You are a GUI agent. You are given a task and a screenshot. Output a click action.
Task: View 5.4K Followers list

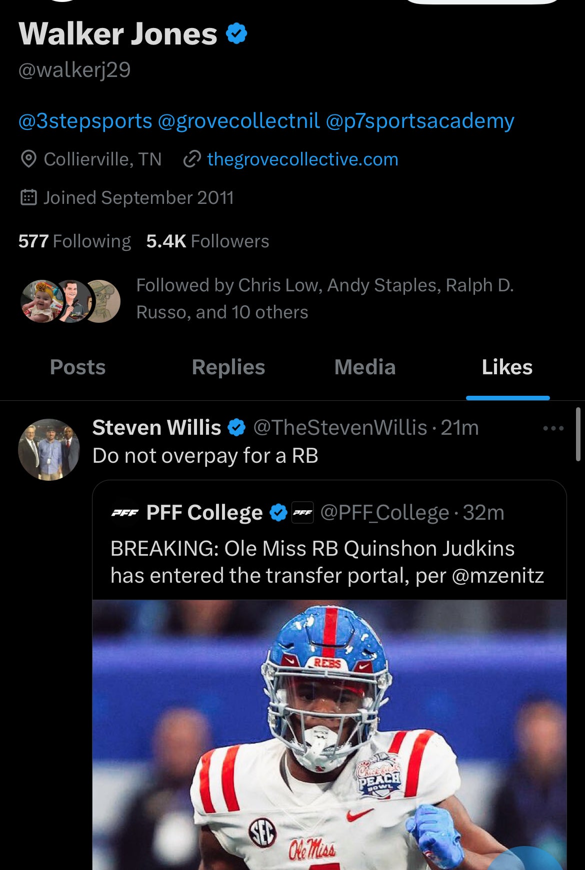pyautogui.click(x=207, y=241)
